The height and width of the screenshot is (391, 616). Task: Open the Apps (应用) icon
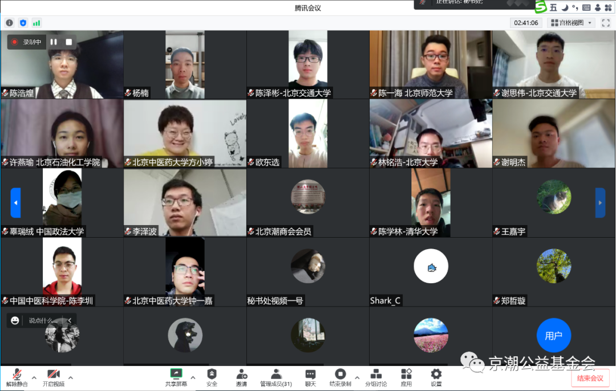click(406, 377)
